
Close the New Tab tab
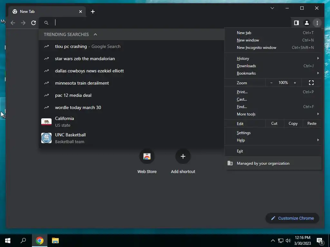pyautogui.click(x=80, y=12)
